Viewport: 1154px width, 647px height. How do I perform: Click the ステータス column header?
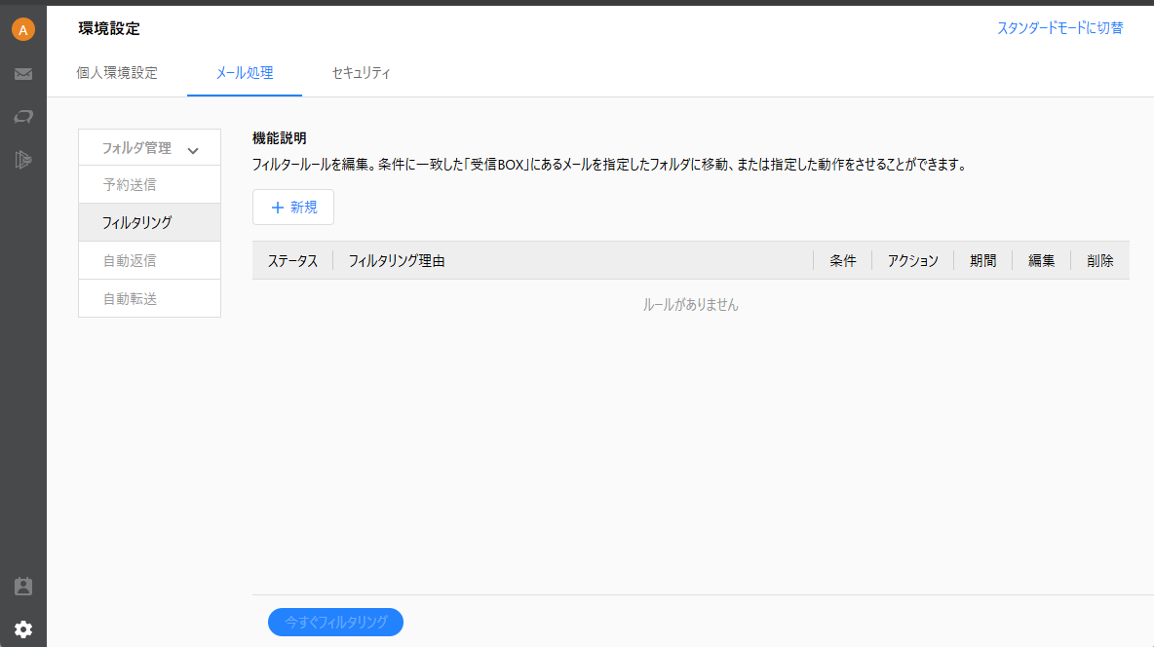tap(292, 260)
